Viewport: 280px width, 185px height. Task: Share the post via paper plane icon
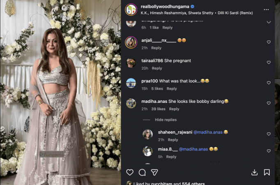[154, 172]
